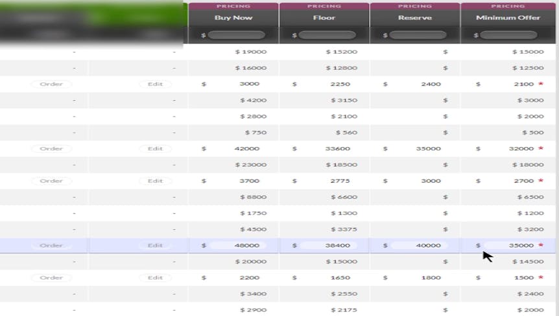Click the red asterisk next to 32000
Image resolution: width=559 pixels, height=316 pixels.
[540, 148]
